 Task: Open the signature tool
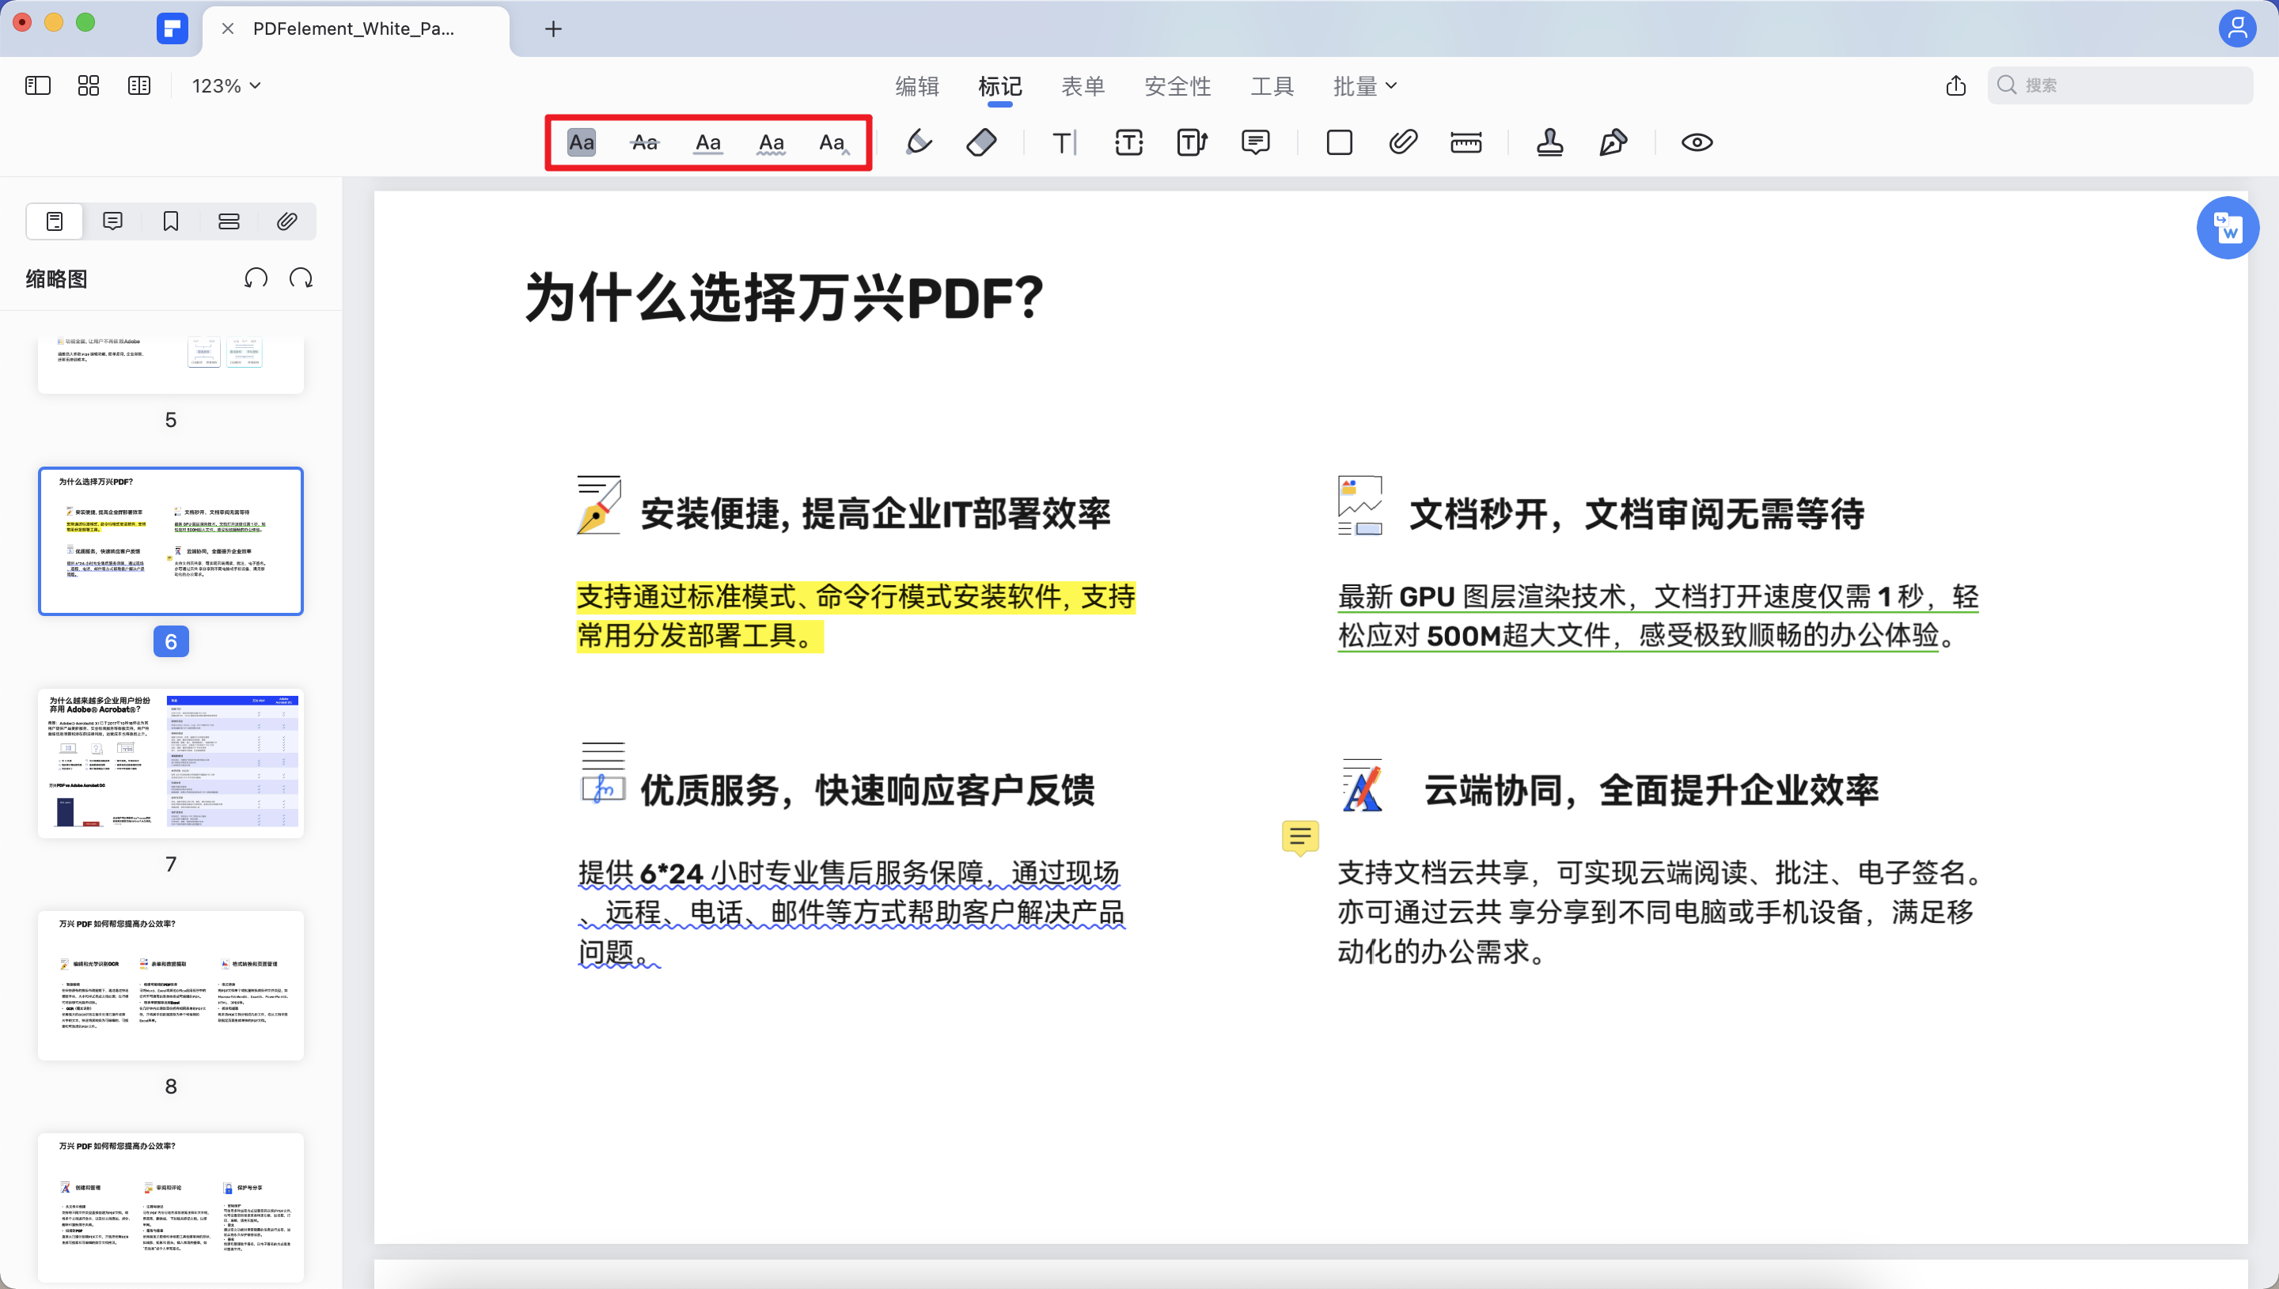click(1612, 142)
